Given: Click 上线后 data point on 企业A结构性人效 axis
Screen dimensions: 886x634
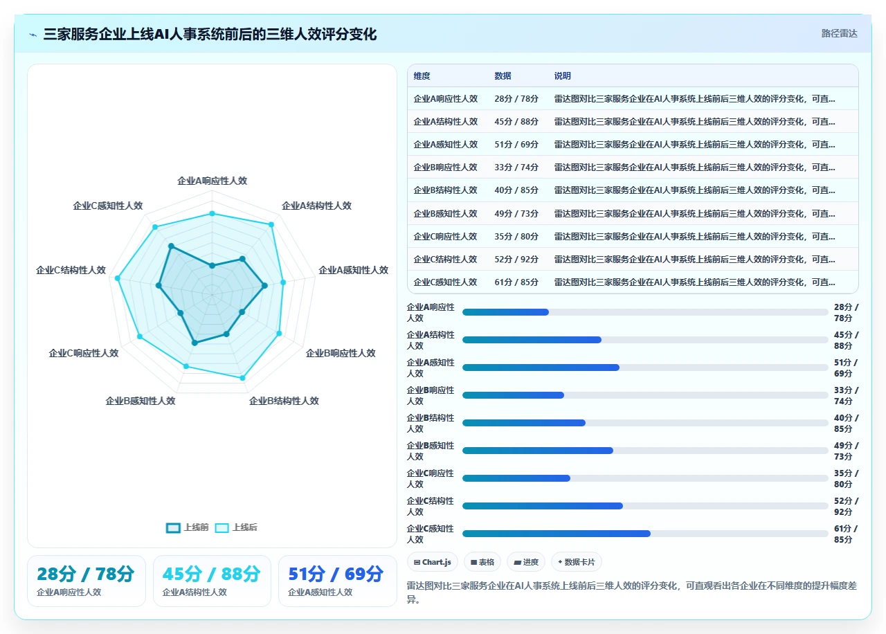Looking at the screenshot, I should pos(271,224).
